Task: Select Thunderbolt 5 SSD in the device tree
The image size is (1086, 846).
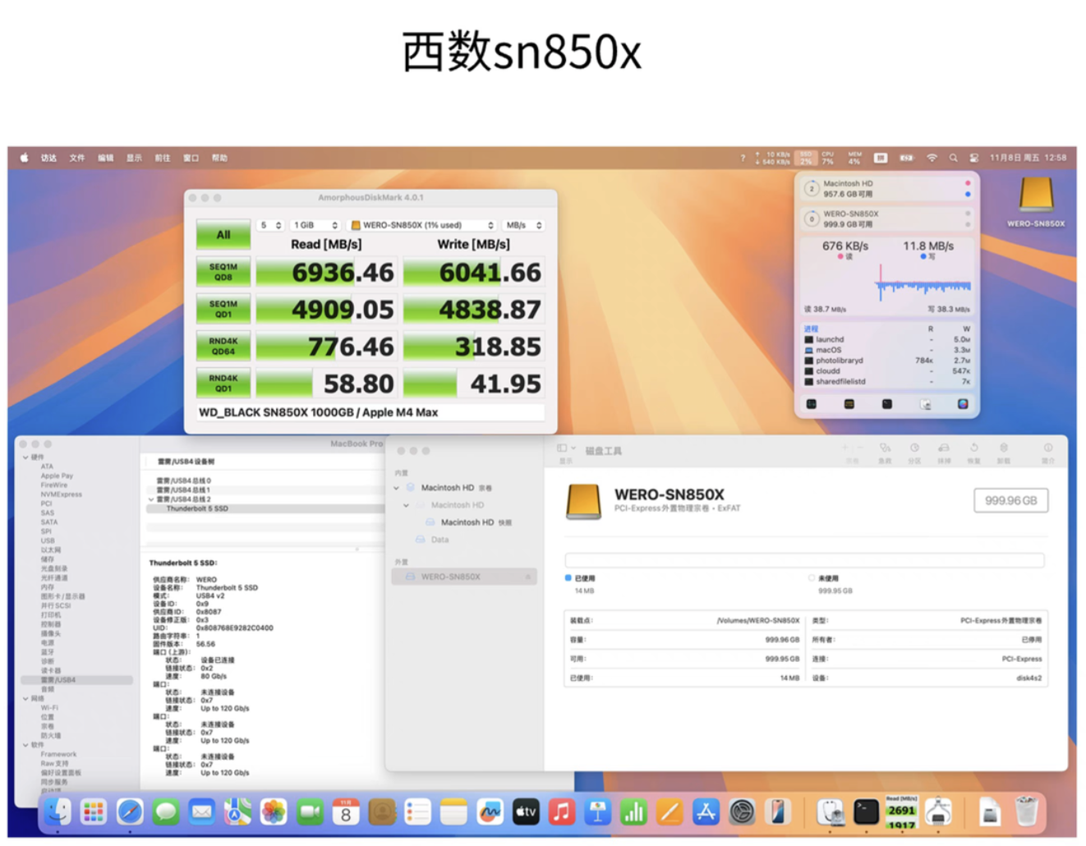Action: coord(265,508)
